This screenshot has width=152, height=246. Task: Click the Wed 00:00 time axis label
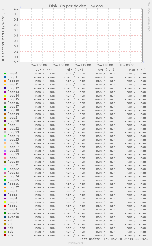[x=39, y=65]
